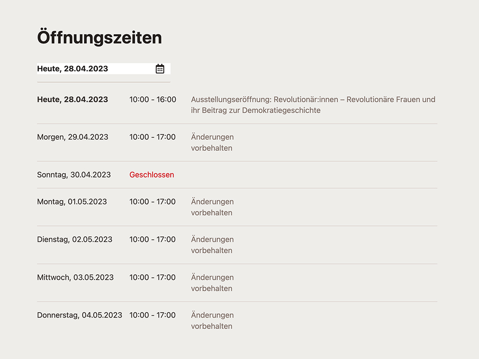
Task: Select the 'Morgen, 29.04.2023' row label
Action: 73,137
